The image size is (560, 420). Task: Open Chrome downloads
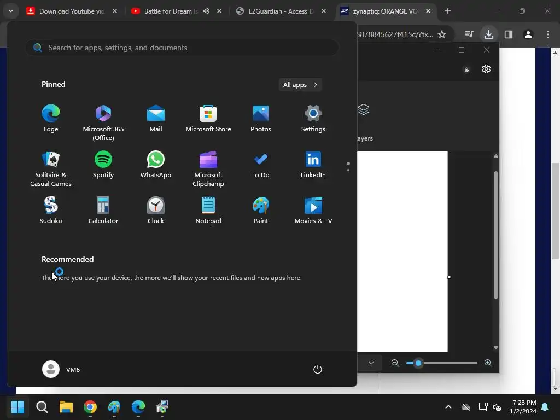[489, 34]
